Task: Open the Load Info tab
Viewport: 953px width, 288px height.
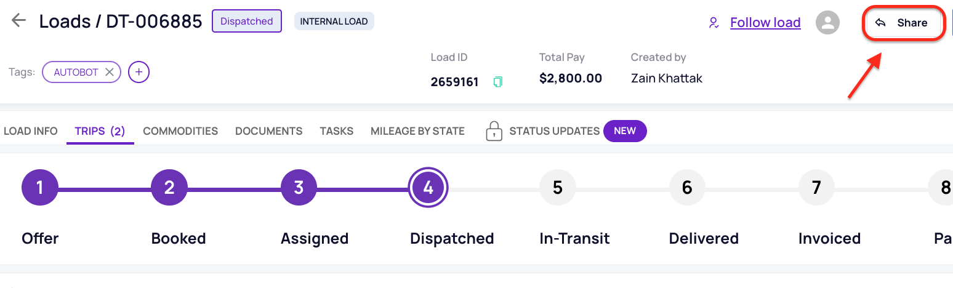Action: coord(31,131)
